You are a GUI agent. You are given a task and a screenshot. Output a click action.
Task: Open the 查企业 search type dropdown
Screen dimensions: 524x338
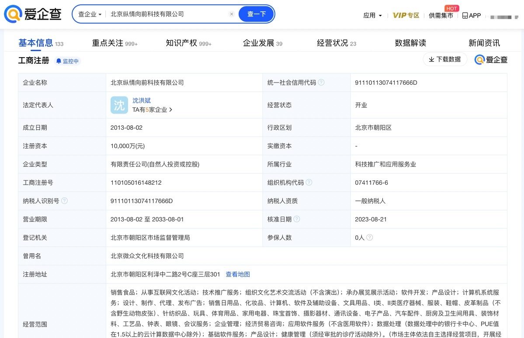coord(90,14)
